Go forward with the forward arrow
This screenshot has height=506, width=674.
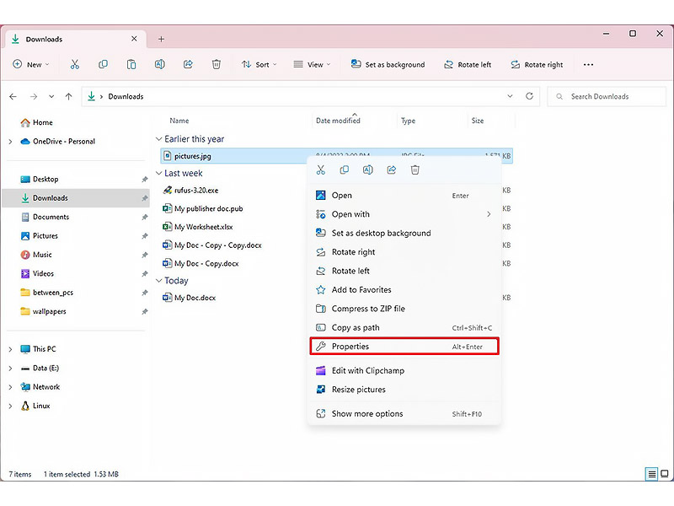click(x=34, y=96)
